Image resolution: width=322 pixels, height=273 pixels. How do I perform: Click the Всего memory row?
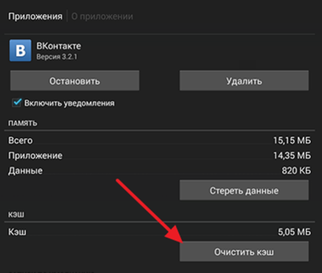click(x=159, y=140)
